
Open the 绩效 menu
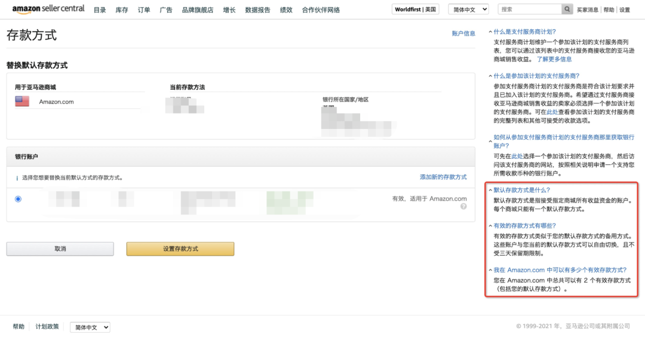pyautogui.click(x=286, y=10)
